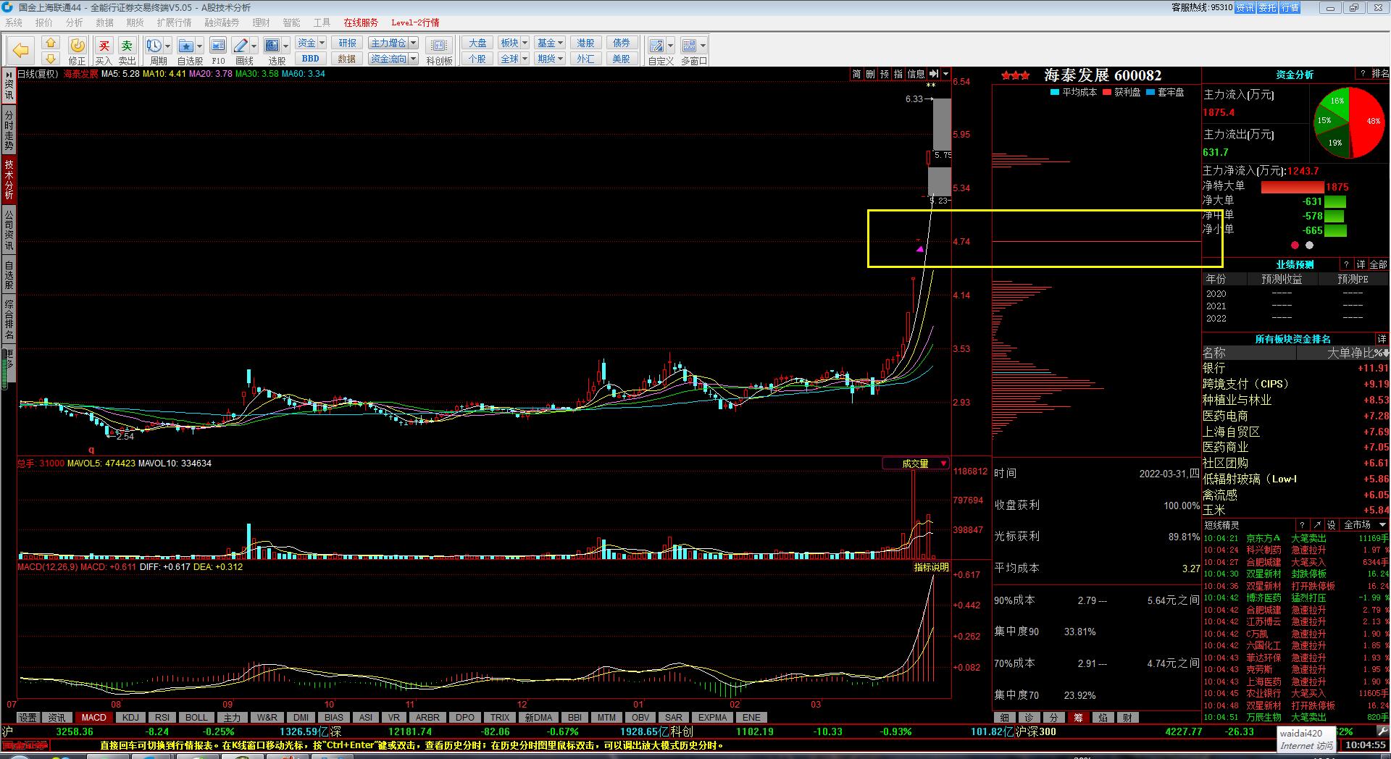Click the 修正 refresh icon
This screenshot has height=759, width=1391.
click(x=77, y=46)
